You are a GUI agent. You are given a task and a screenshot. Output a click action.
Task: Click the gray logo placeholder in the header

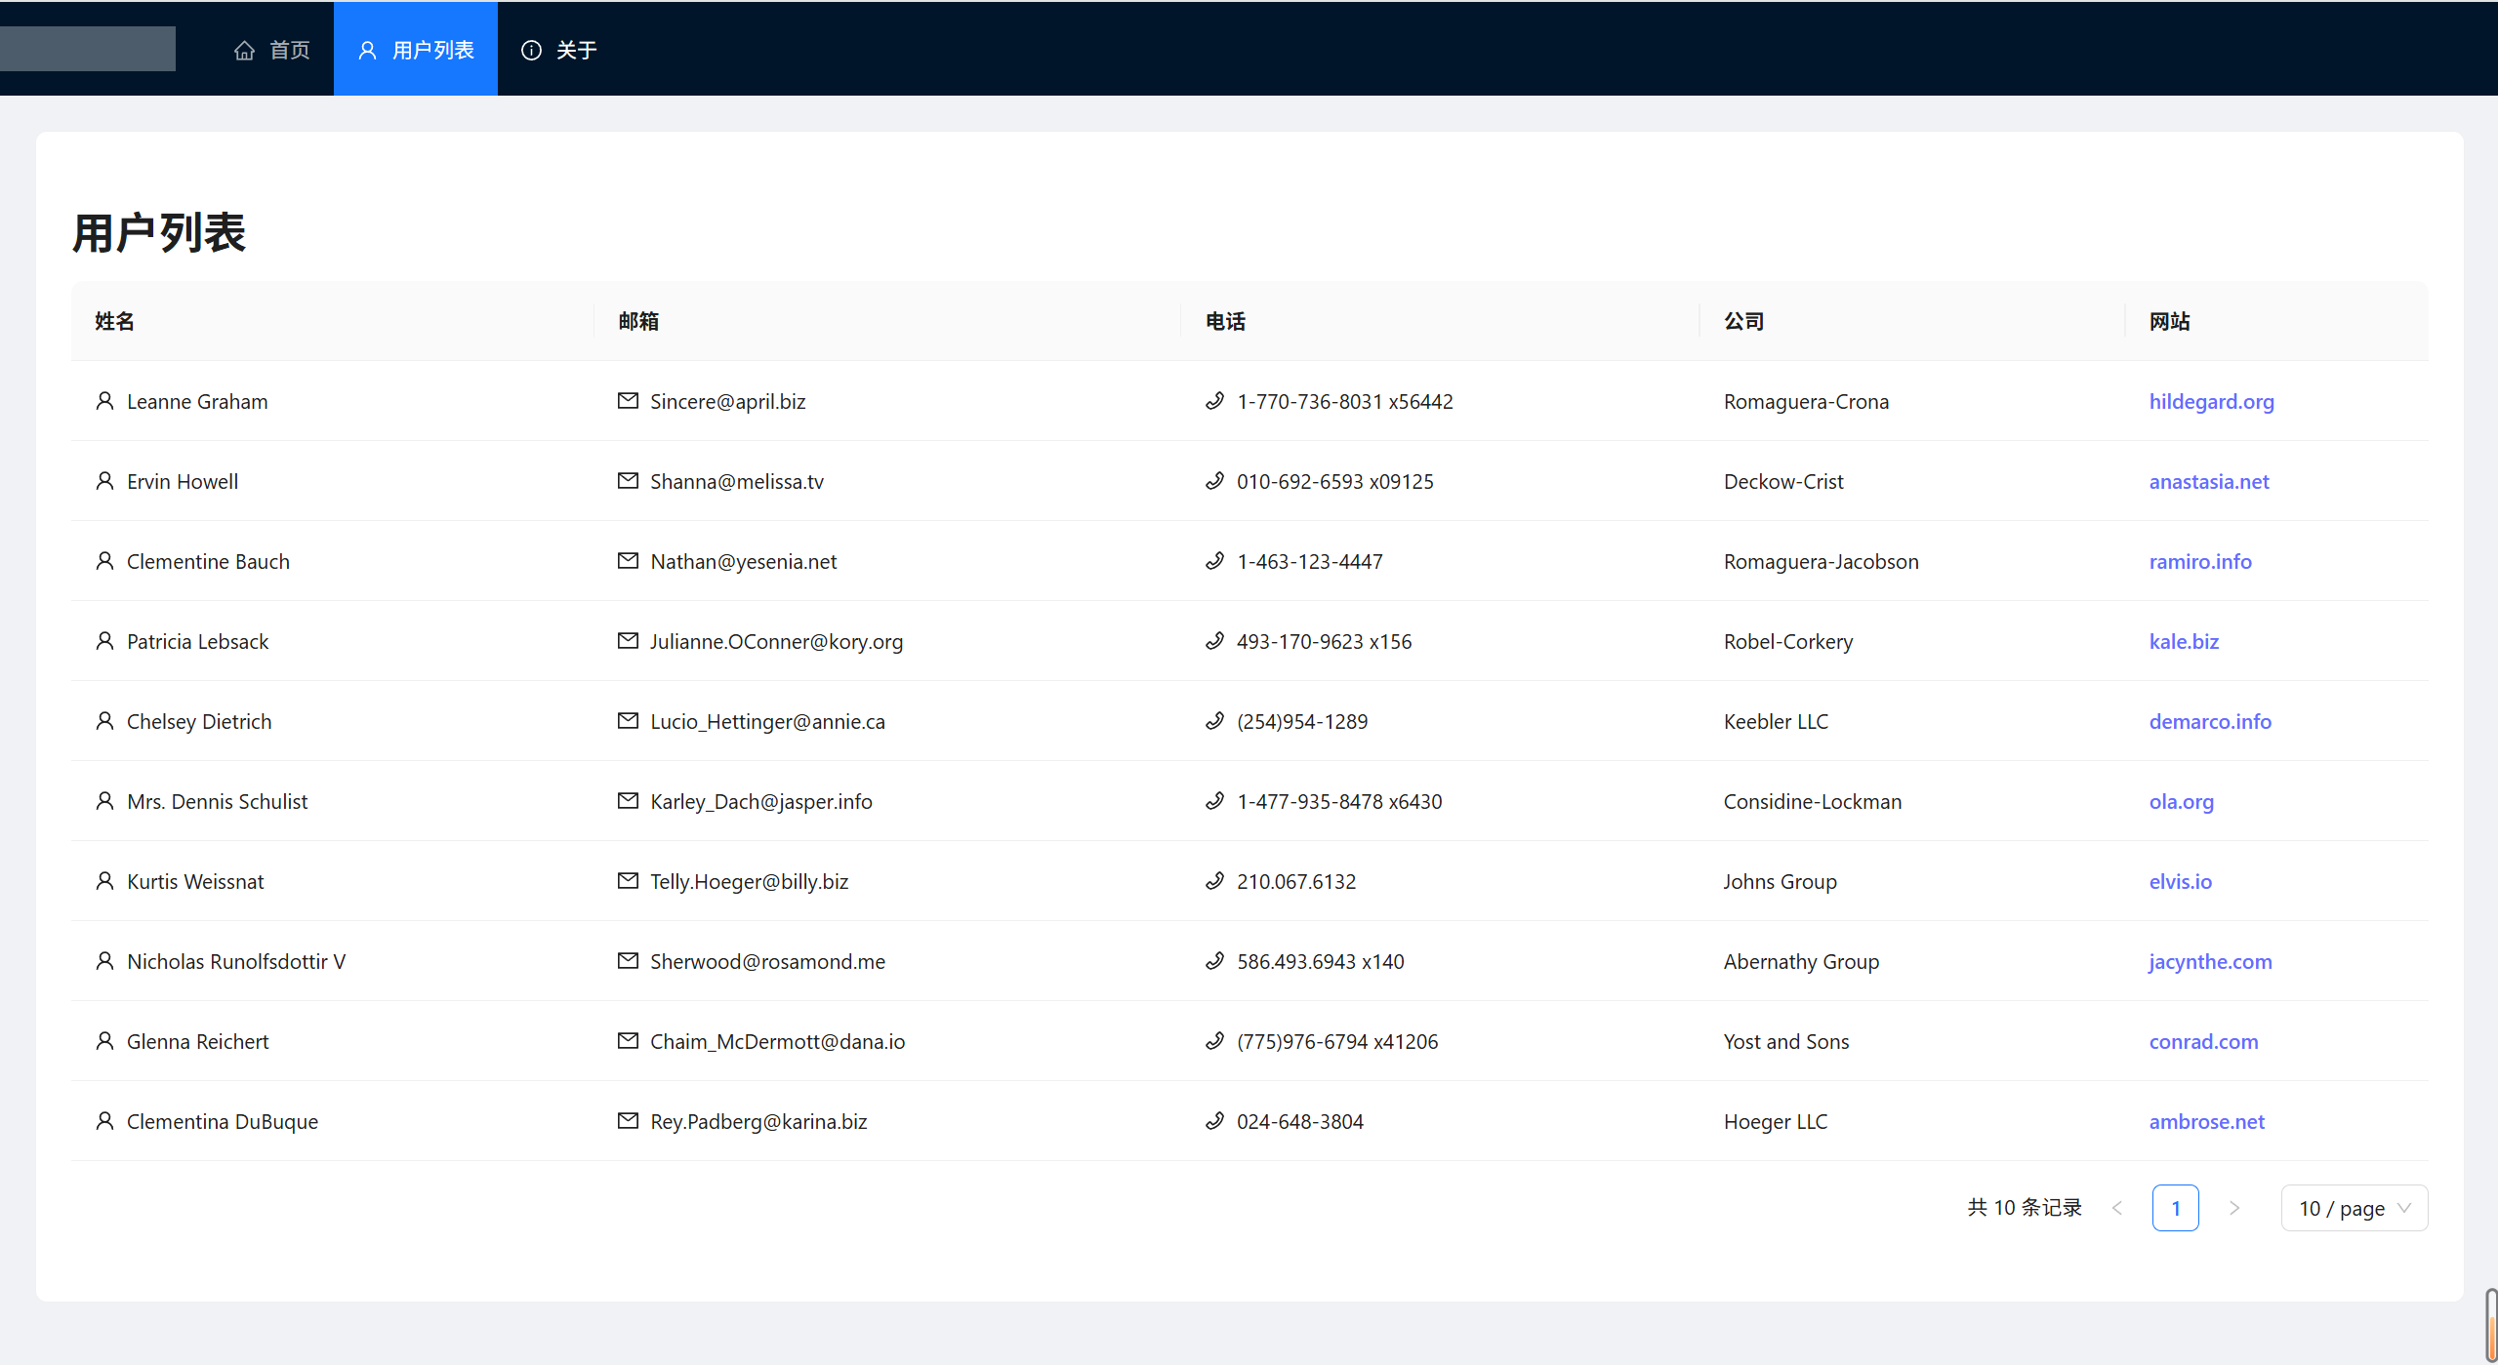[88, 49]
